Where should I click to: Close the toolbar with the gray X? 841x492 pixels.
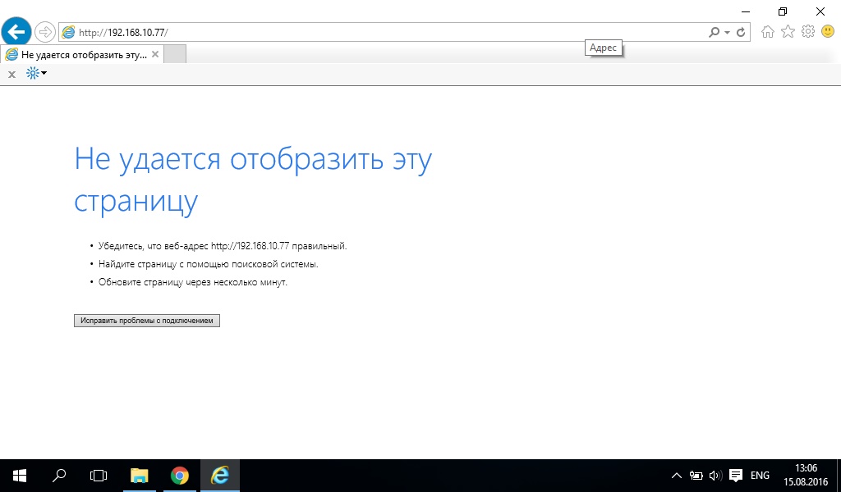click(11, 74)
